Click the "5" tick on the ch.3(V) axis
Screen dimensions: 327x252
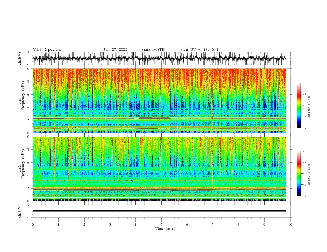[x=28, y=205]
